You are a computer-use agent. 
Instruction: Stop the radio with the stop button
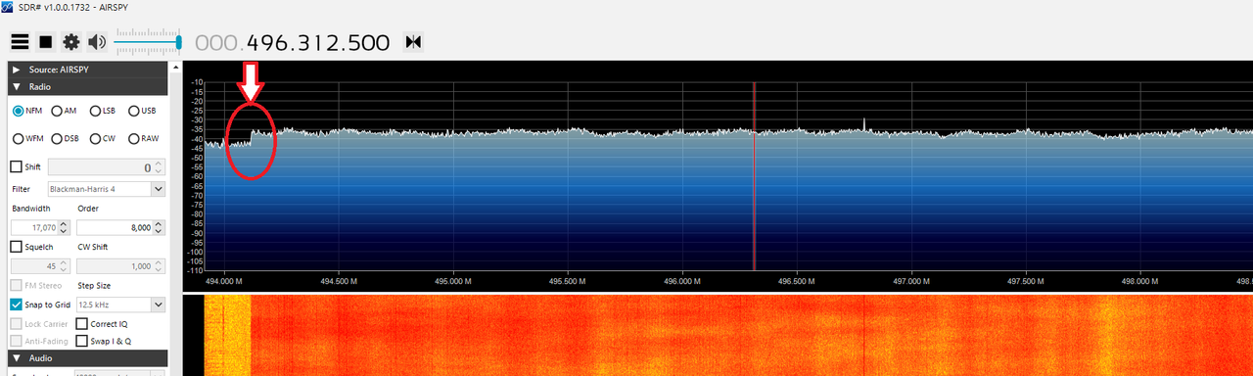click(45, 42)
